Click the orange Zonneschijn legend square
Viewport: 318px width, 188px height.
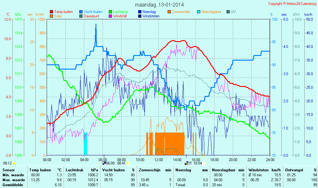(169, 12)
